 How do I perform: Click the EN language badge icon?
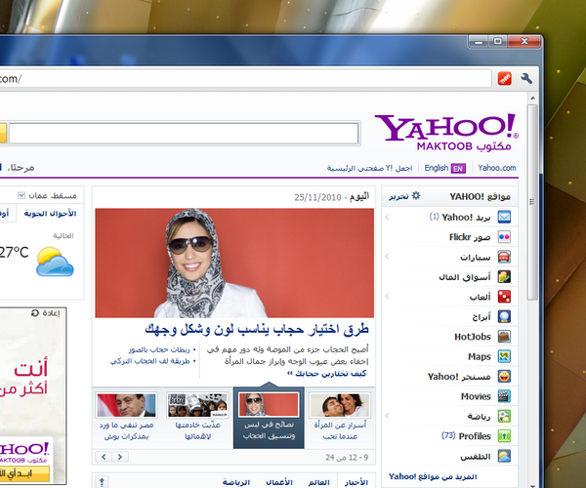pos(458,169)
